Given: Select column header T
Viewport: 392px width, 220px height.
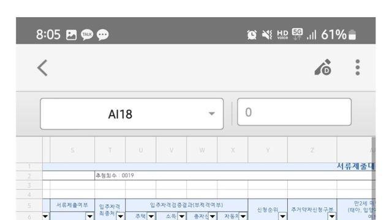Looking at the screenshot, I should (x=110, y=150).
